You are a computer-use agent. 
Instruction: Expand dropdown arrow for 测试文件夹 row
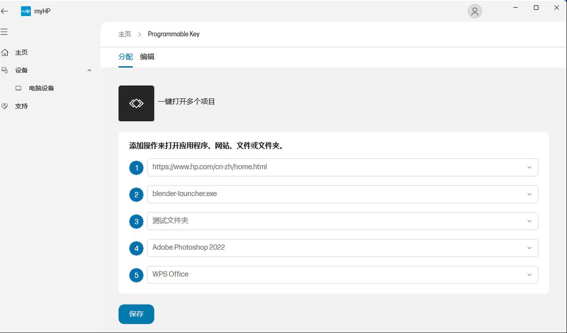point(530,221)
